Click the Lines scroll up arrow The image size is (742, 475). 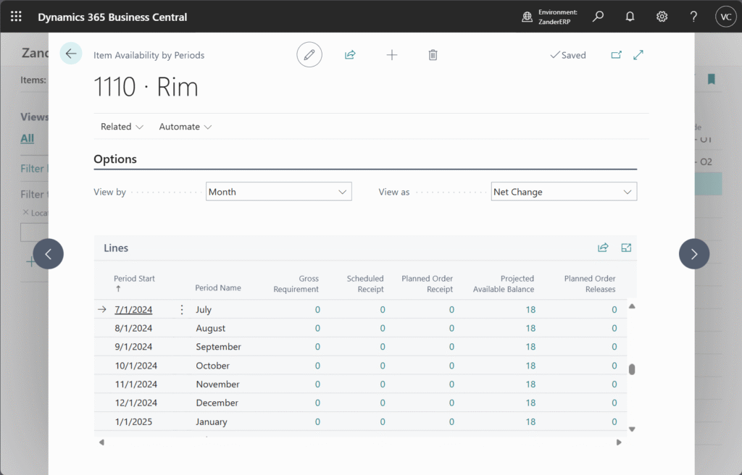pyautogui.click(x=632, y=306)
